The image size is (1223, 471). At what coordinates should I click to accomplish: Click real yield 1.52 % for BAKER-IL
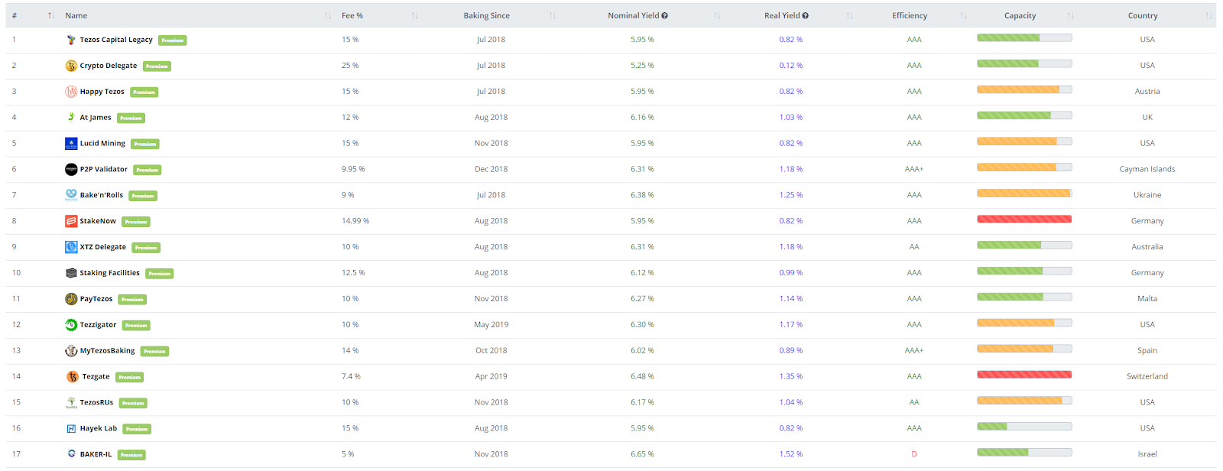(791, 454)
